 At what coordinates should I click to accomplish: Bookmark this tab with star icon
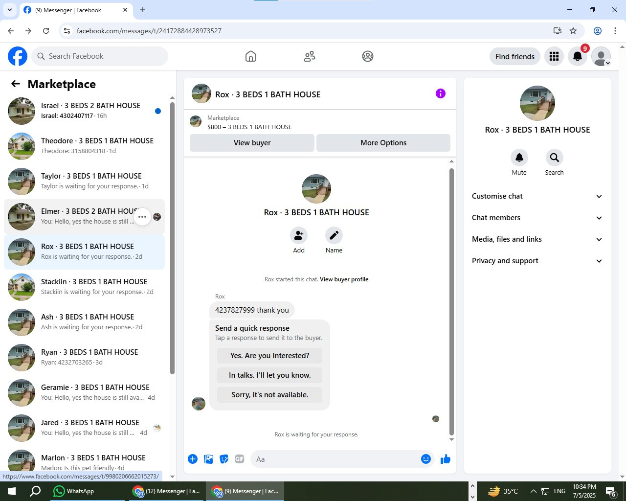(573, 31)
